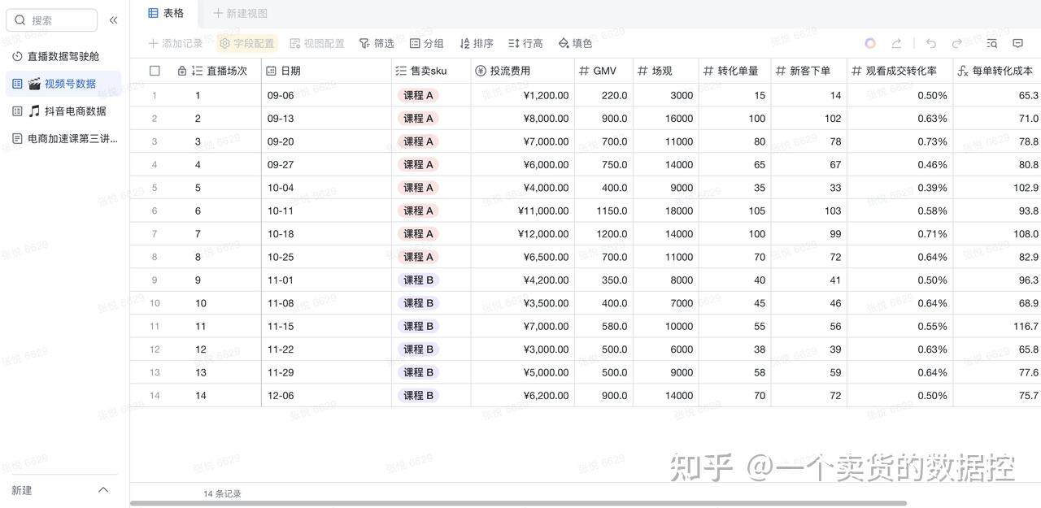The width and height of the screenshot is (1041, 508).
Task: Switch to 表格 view tab
Action: tap(166, 13)
